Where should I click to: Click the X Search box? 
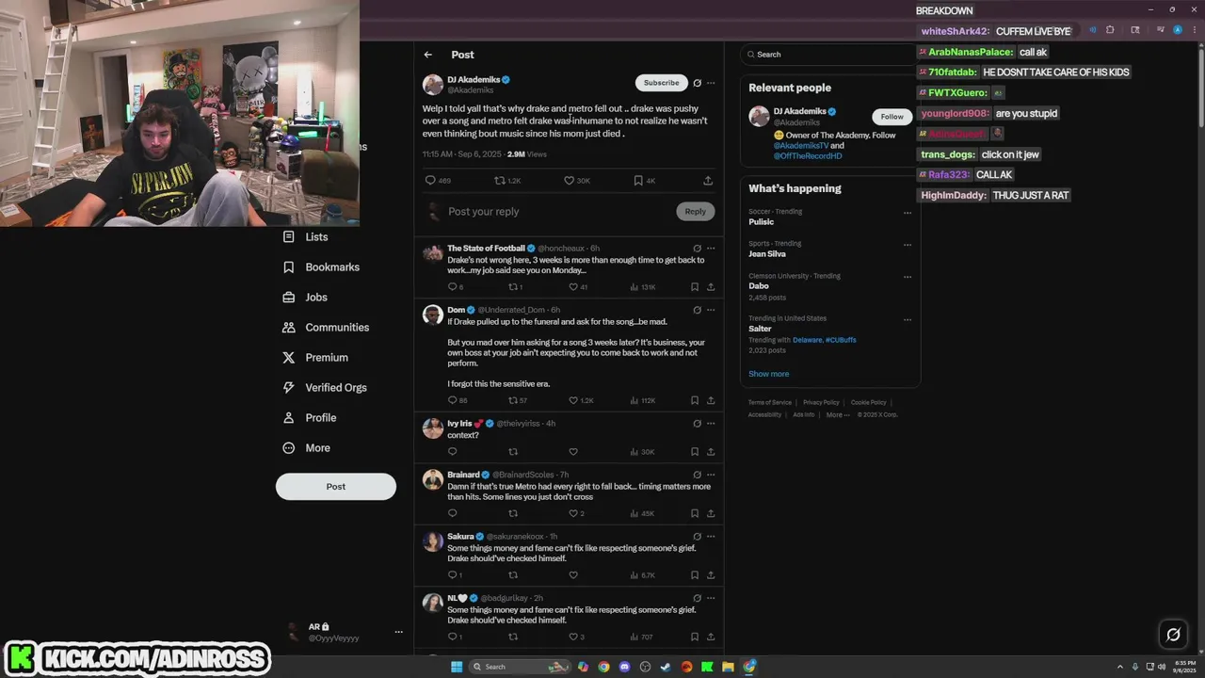(x=828, y=55)
